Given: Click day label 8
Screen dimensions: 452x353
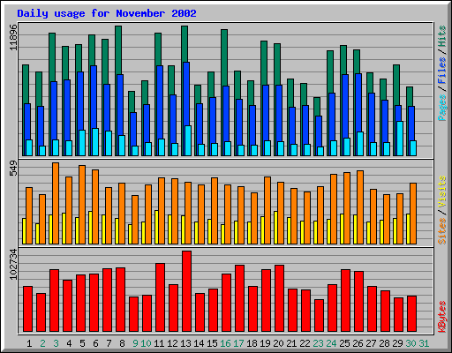Looking at the screenshot, I should click(122, 343).
